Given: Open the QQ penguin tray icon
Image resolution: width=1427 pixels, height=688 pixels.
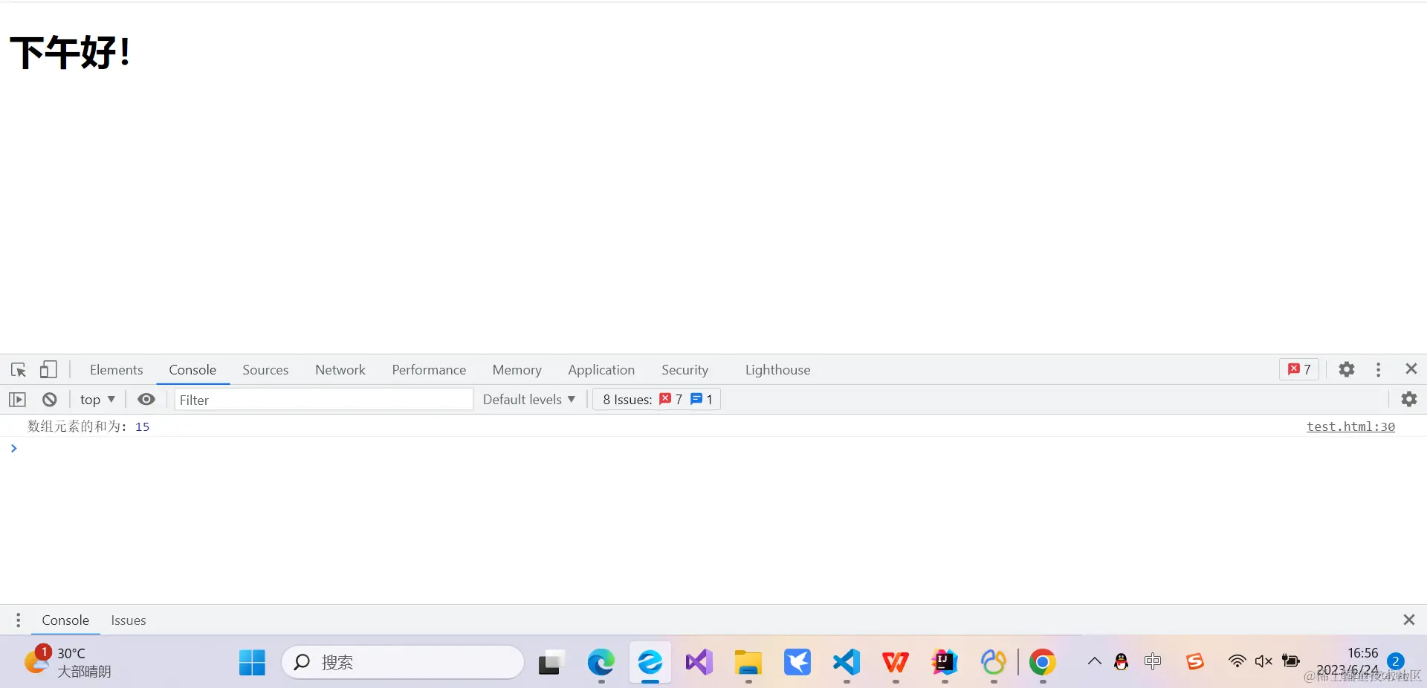Looking at the screenshot, I should (x=1121, y=661).
